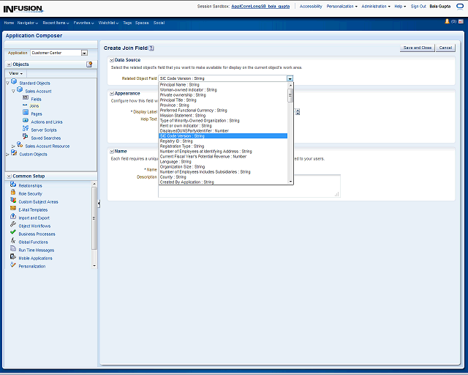
Task: Click the Sign Out link
Action: coord(418,6)
